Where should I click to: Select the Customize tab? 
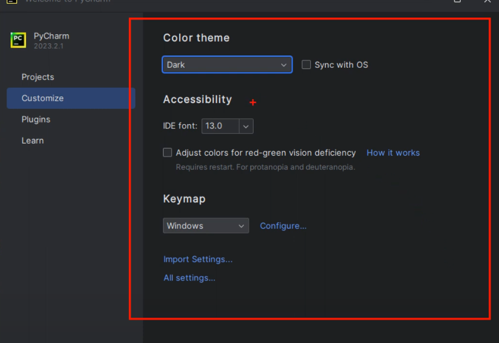(x=71, y=98)
